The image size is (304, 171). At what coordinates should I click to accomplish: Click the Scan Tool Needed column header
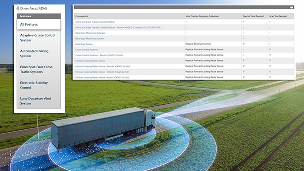[278, 16]
